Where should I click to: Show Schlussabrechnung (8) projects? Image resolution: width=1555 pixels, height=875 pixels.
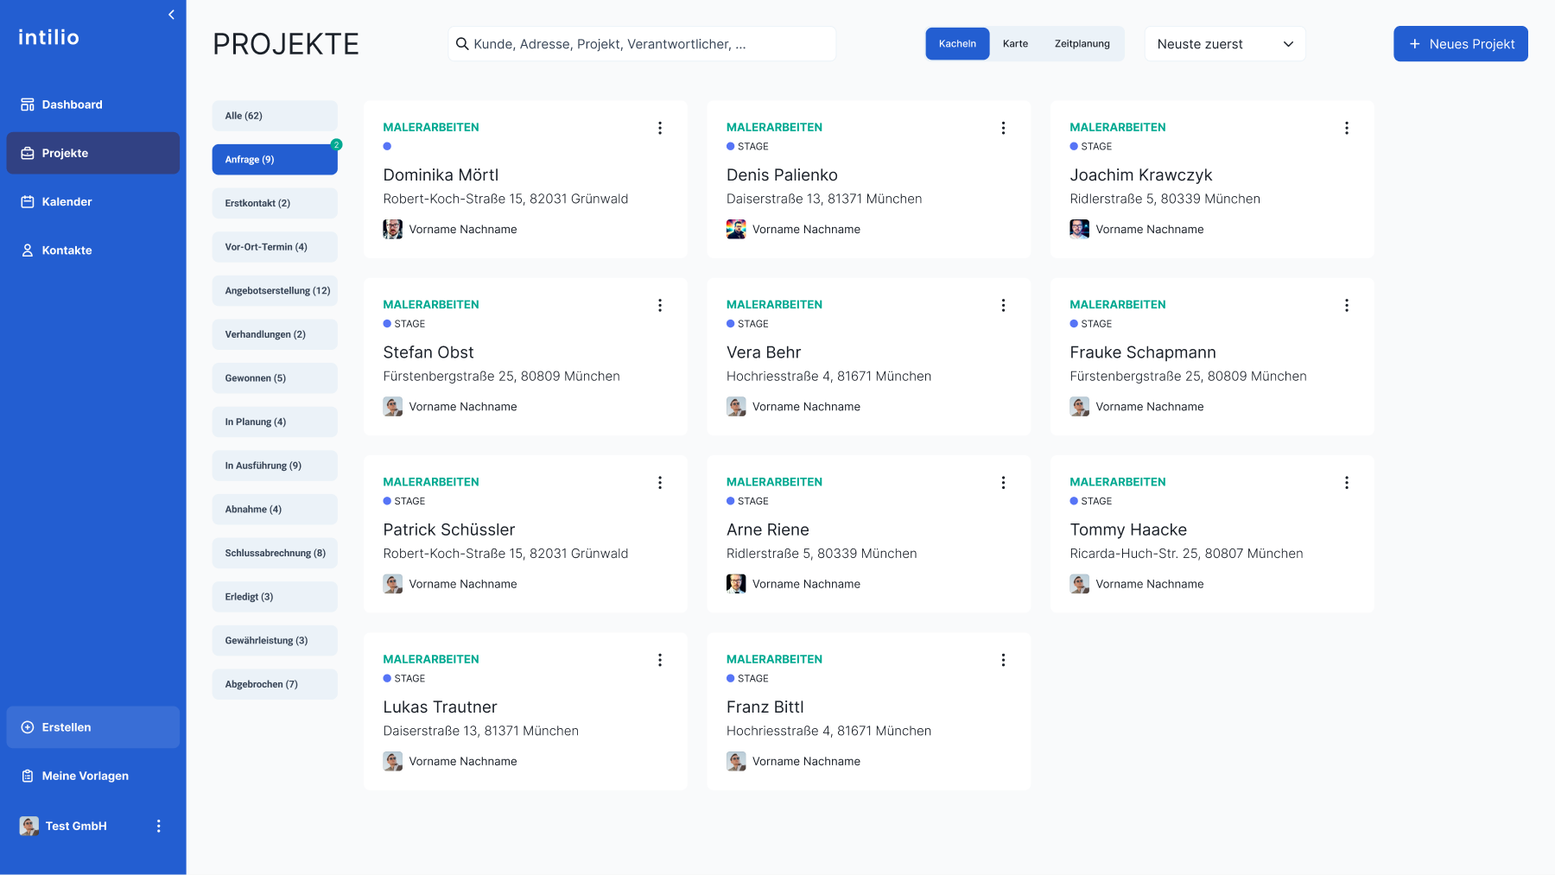(x=275, y=553)
